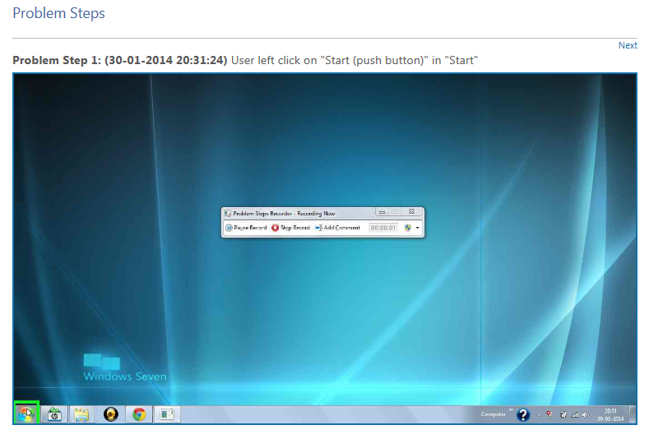Open the taskbar clock showing 20:31
Viewport: 649px width, 439px height.
click(610, 414)
